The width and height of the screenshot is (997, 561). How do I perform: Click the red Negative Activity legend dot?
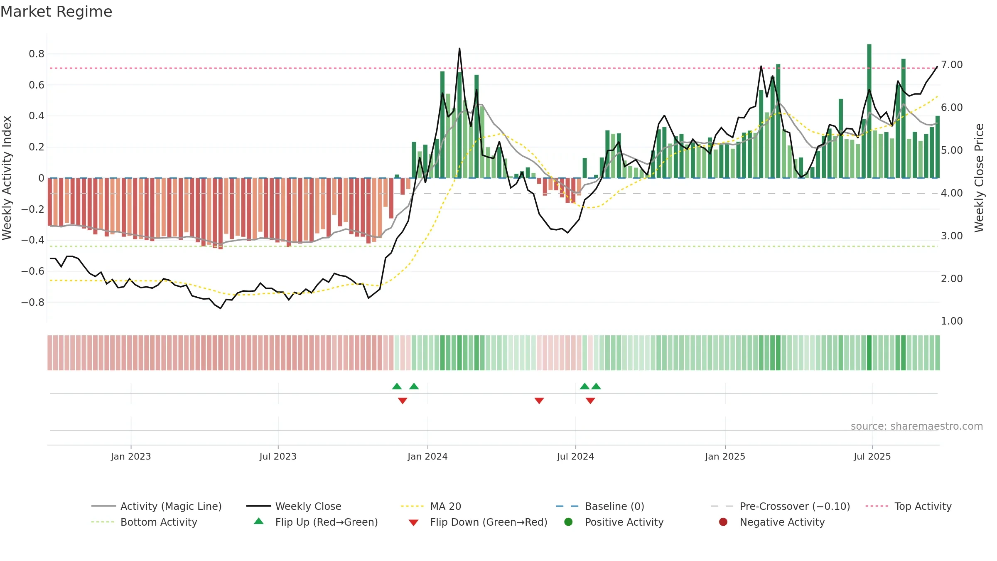point(723,522)
